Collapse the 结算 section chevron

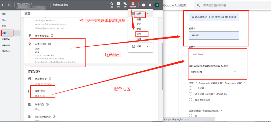pos(147,14)
